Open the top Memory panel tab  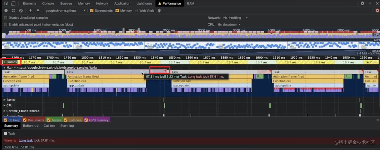pyautogui.click(x=84, y=4)
